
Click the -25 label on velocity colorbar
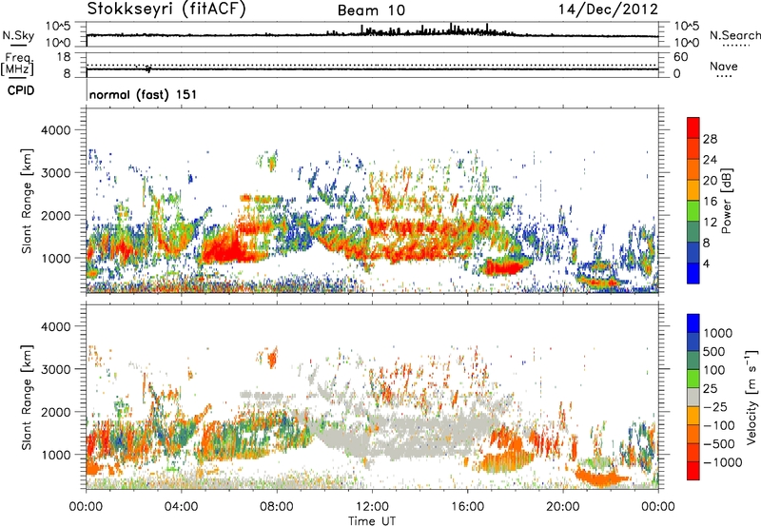(x=715, y=407)
